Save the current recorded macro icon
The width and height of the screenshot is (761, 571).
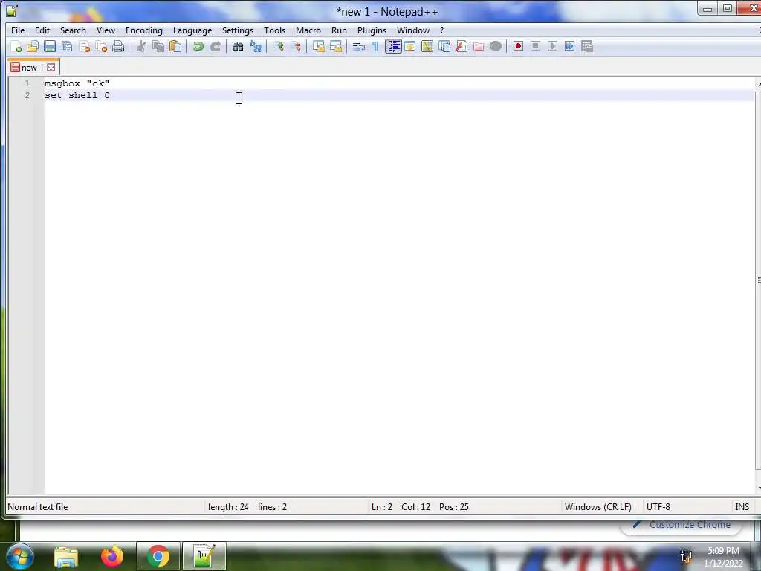[x=587, y=47]
